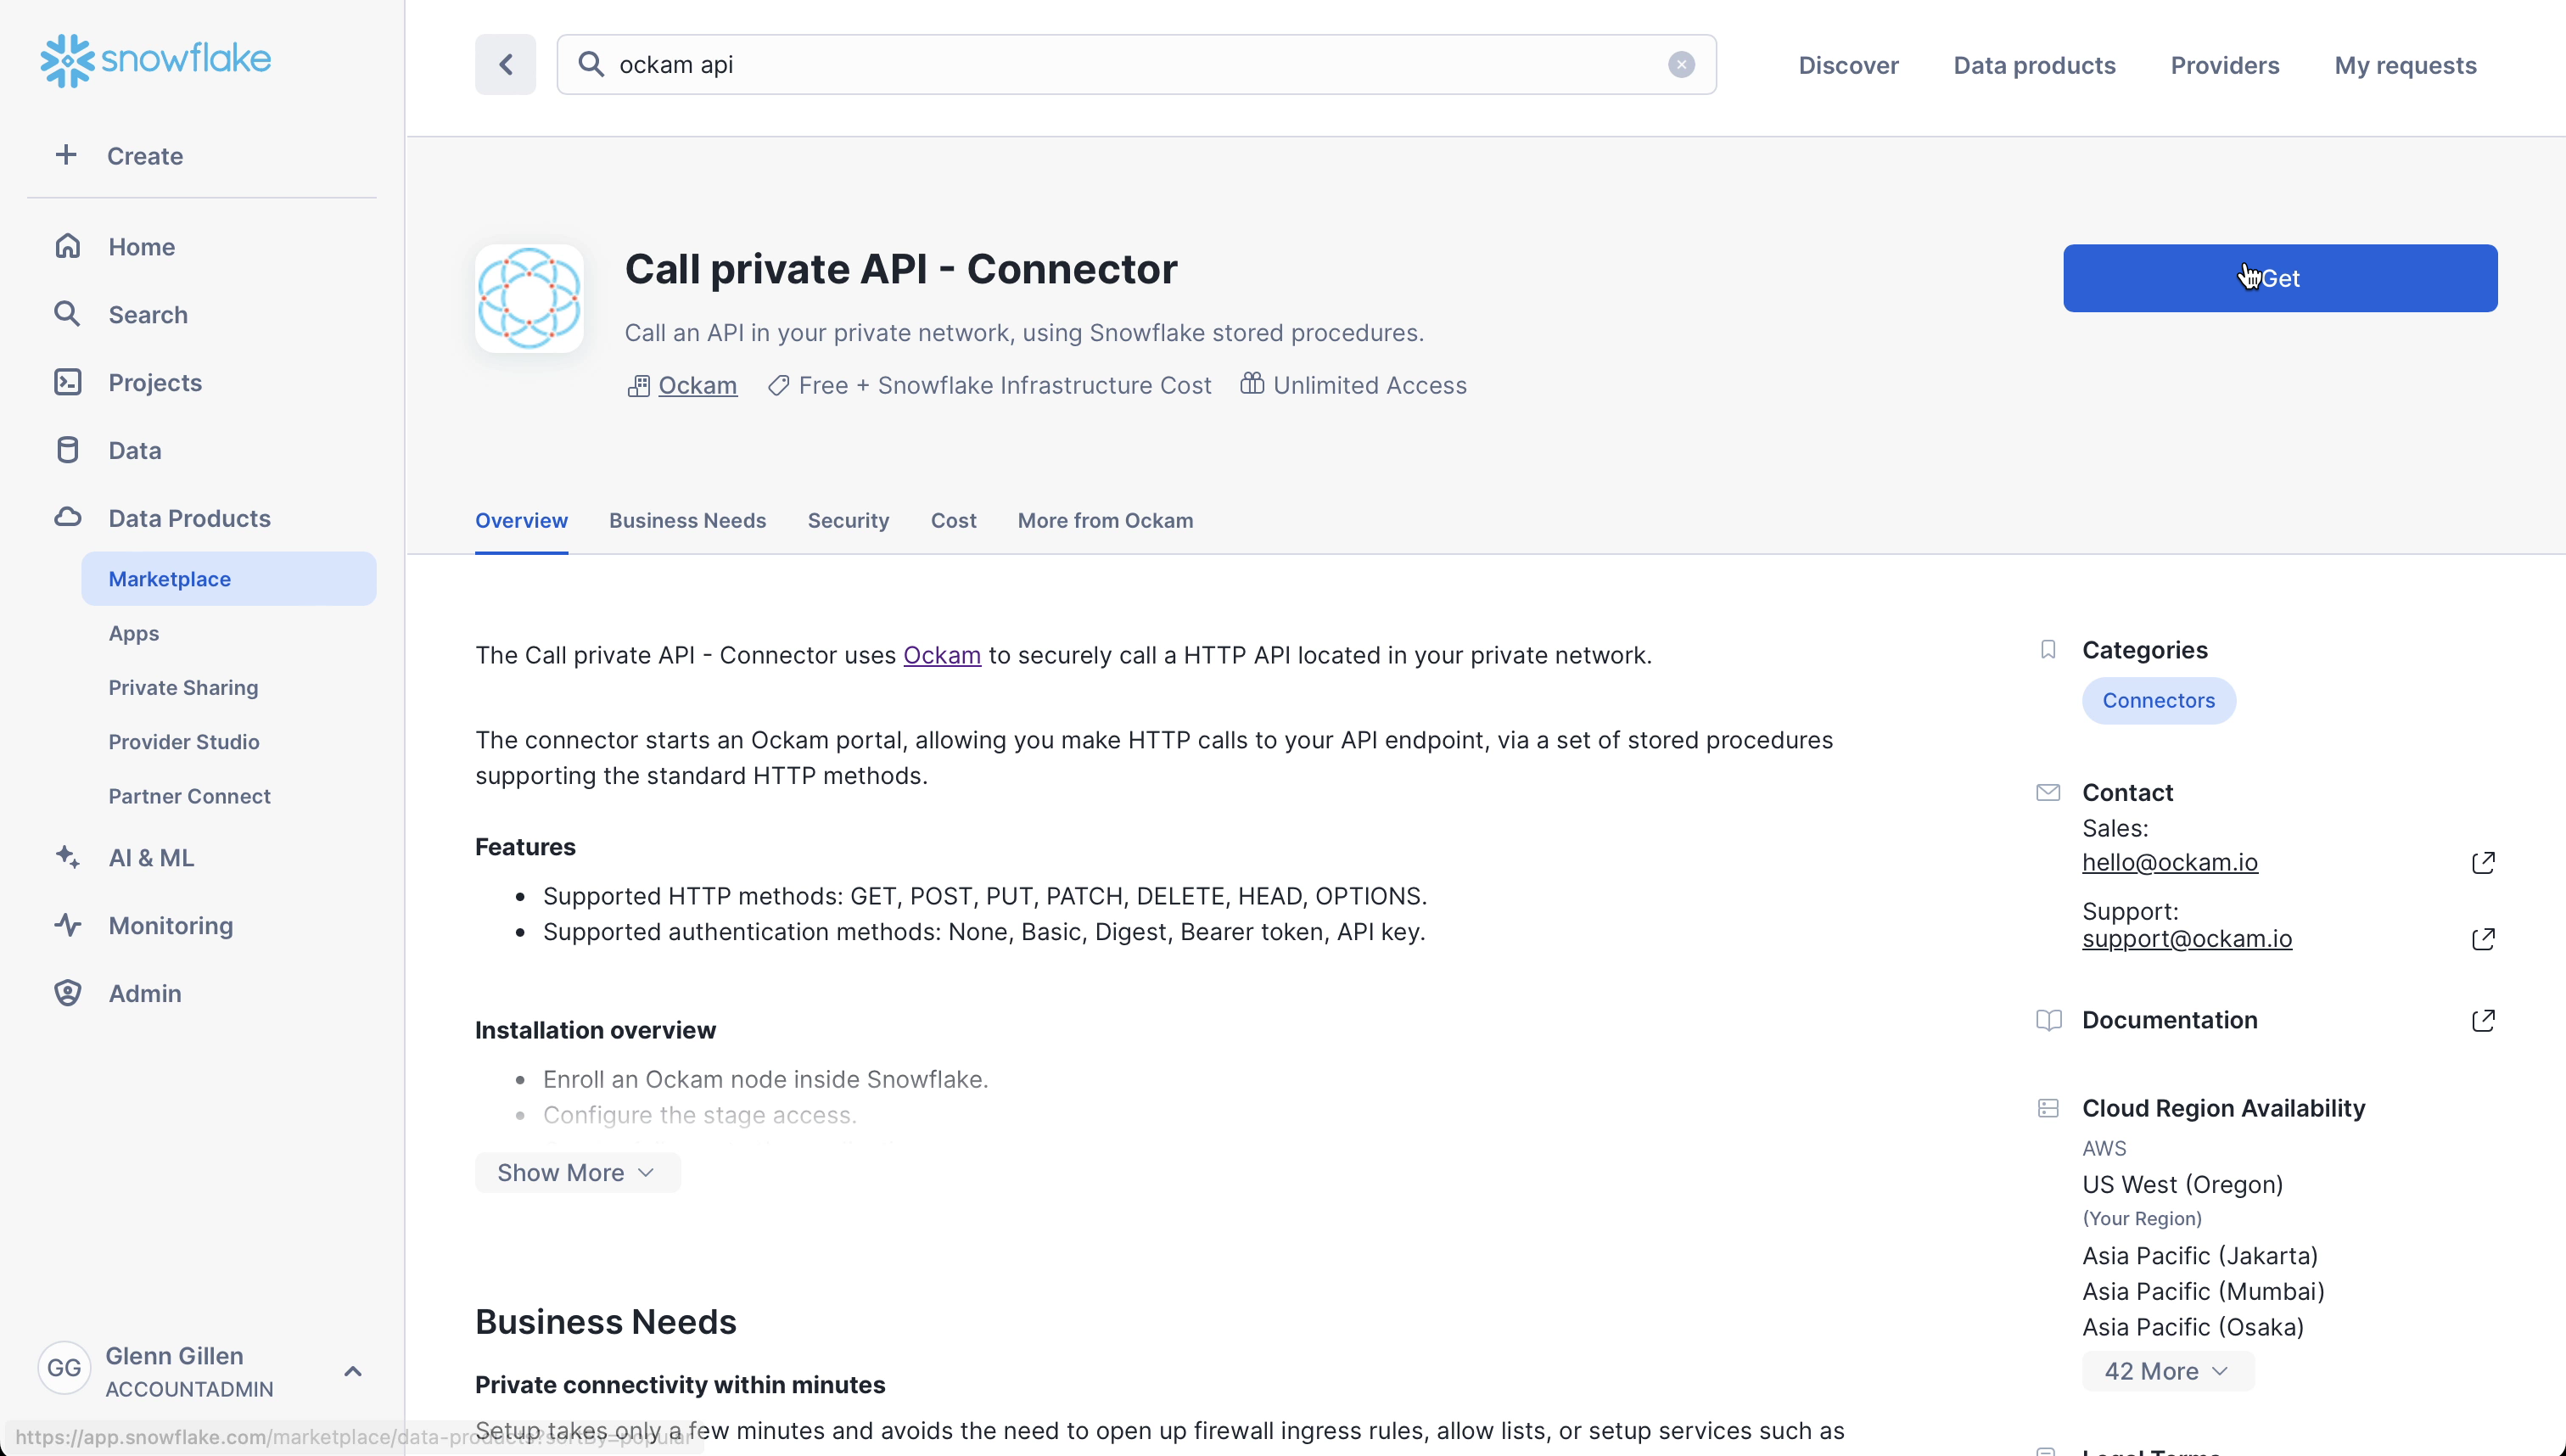Click the Create plus icon in sidebar
2566x1456 pixels.
click(x=65, y=155)
